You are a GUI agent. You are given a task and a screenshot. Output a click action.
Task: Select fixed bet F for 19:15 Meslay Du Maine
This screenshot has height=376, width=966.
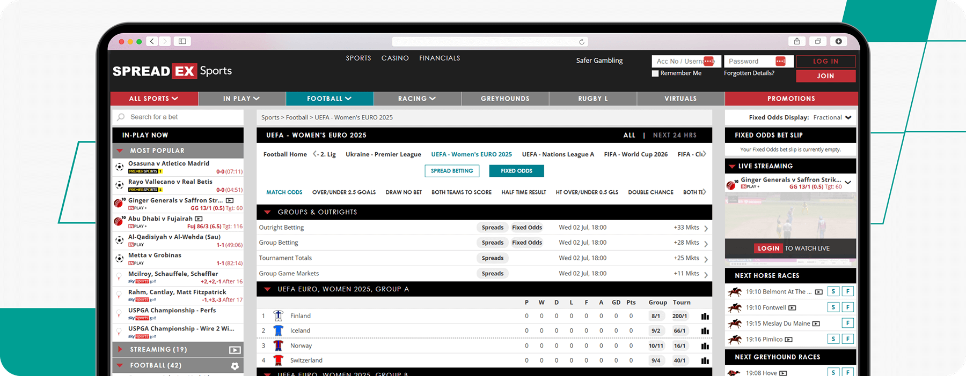click(x=847, y=323)
